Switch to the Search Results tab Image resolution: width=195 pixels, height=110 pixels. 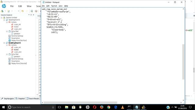[33, 98]
